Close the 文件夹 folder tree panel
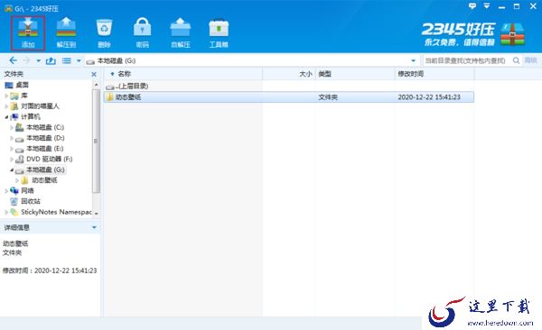 tap(94, 74)
